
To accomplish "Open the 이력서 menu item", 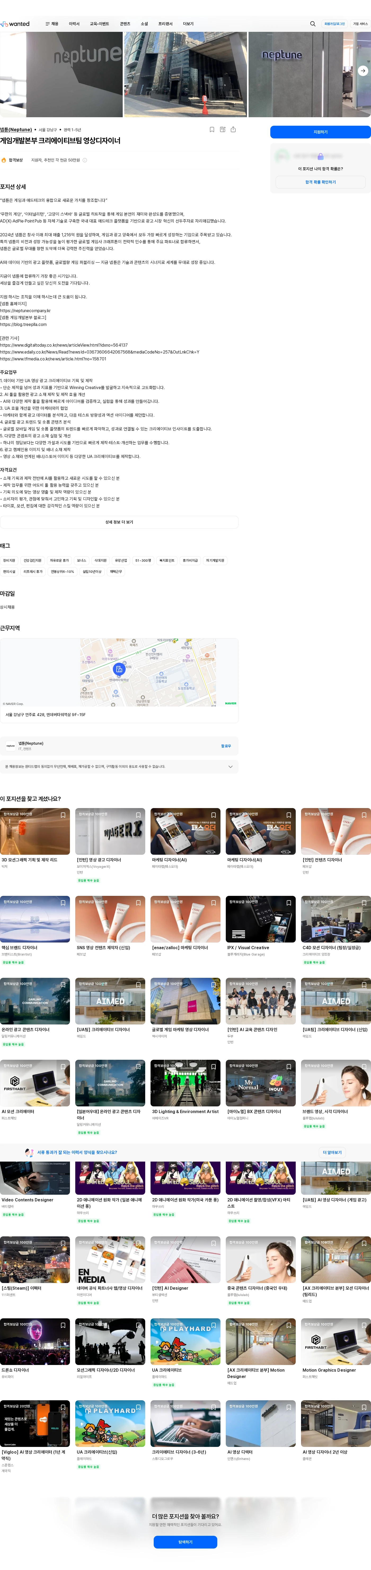I will point(74,24).
